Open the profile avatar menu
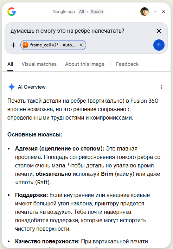The height and width of the screenshot is (249, 173). pyautogui.click(x=145, y=12)
